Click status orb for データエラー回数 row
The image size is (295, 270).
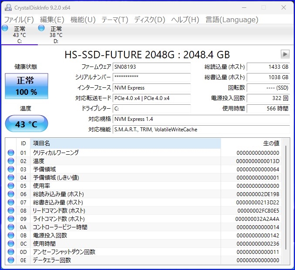point(11,260)
